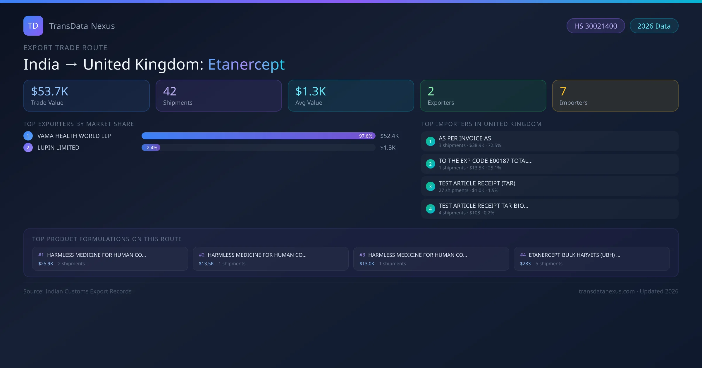Click the transdatanexus.com footer link
This screenshot has width=702, height=368.
coord(607,291)
